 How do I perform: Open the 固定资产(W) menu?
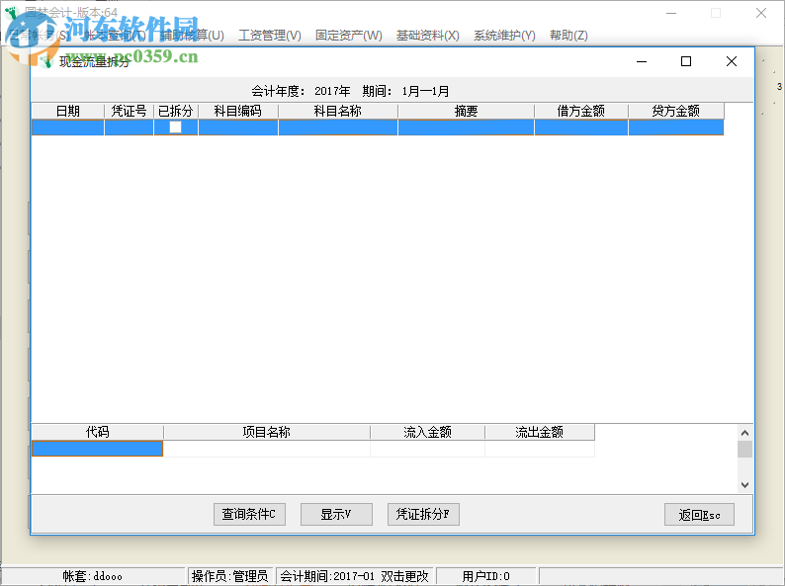[x=348, y=36]
